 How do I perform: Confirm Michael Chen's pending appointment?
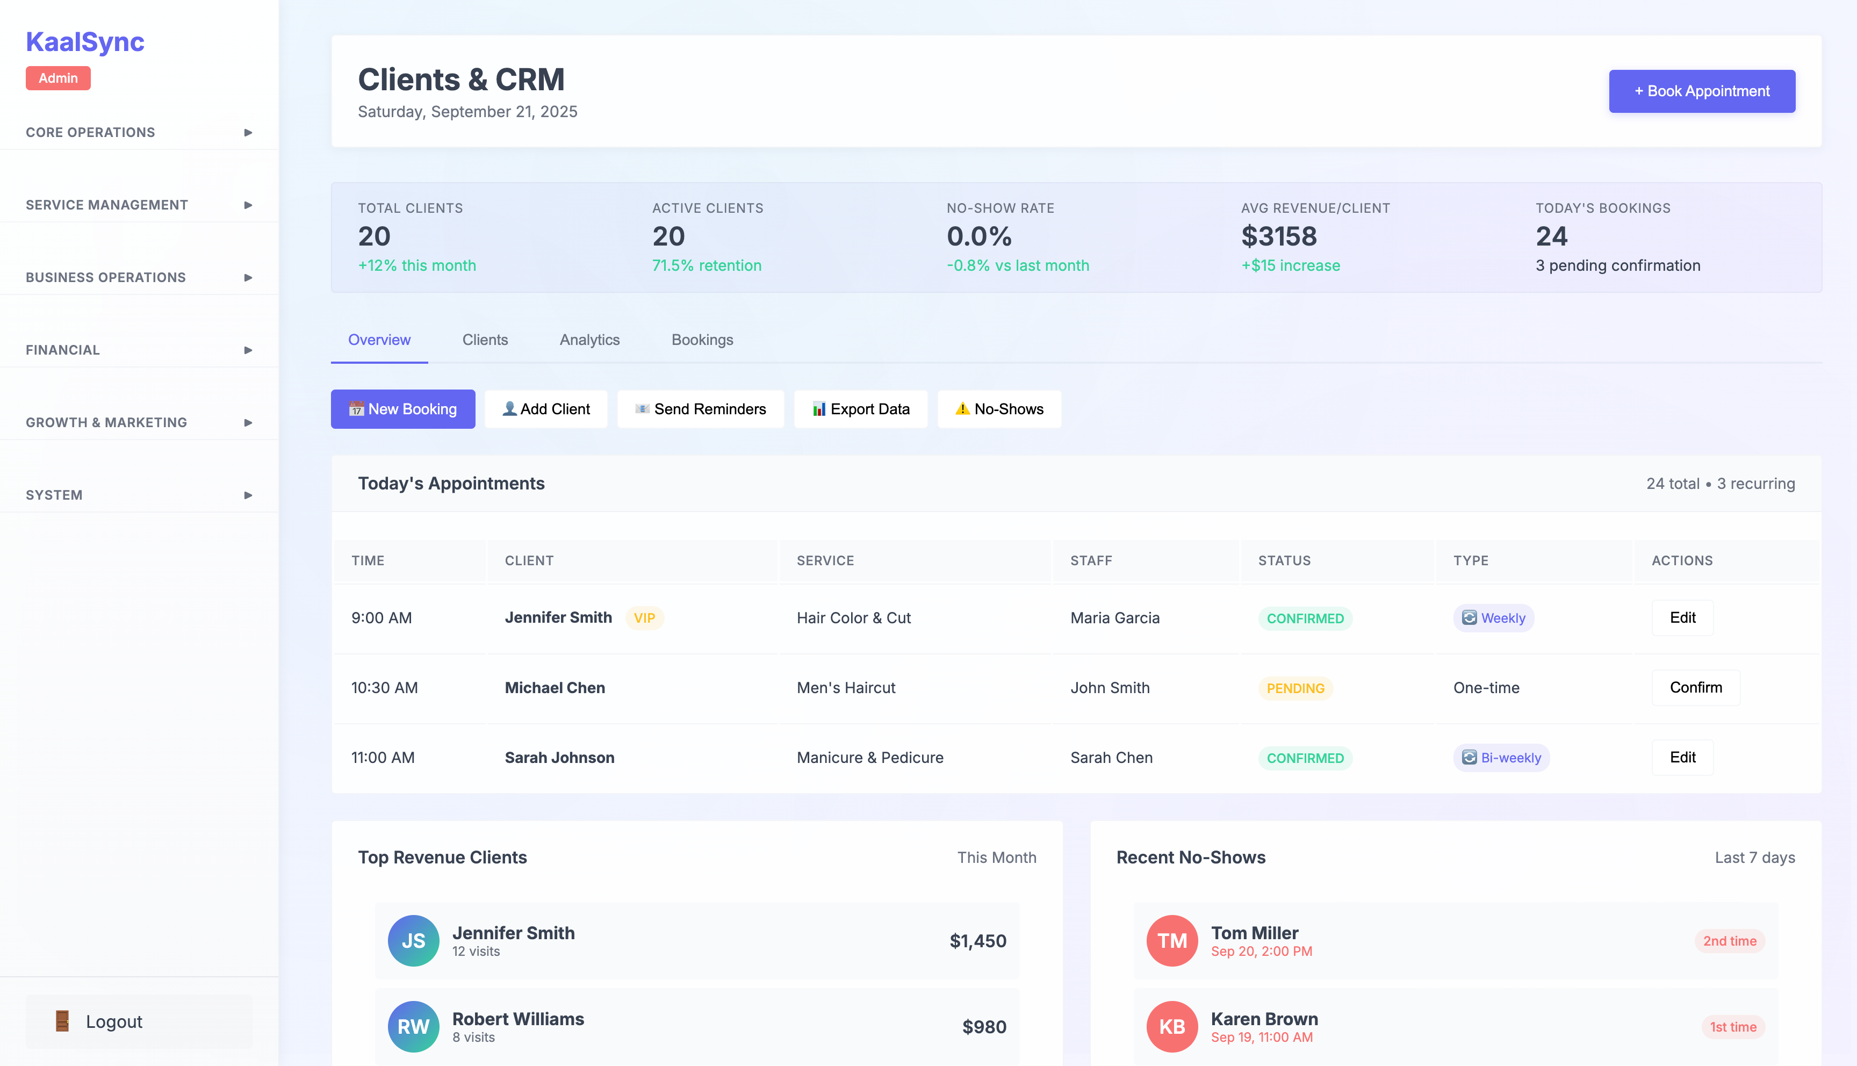(1696, 688)
